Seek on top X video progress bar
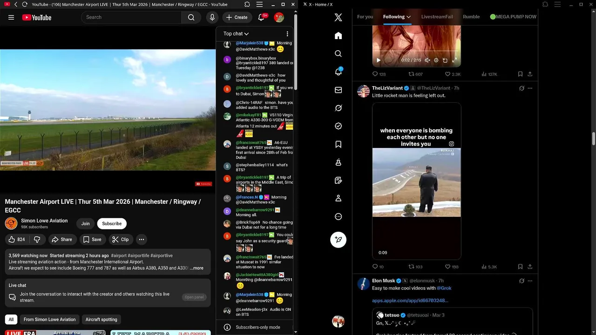 tap(416, 51)
